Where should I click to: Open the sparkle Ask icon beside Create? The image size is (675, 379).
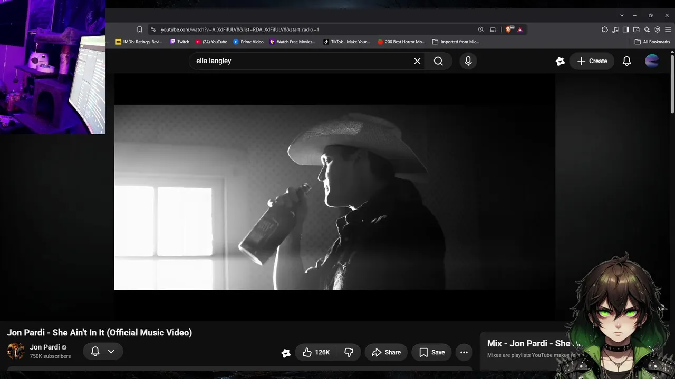point(560,61)
